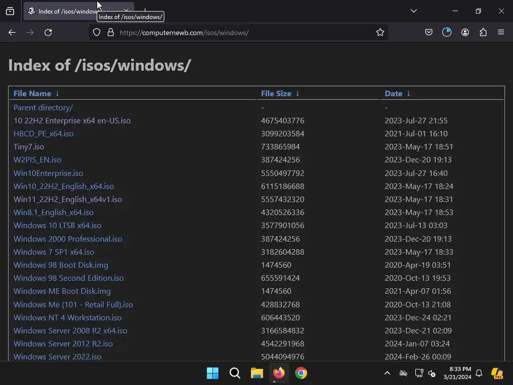Open the clock showing 8:33 PM
This screenshot has height=385, width=513.
457,373
